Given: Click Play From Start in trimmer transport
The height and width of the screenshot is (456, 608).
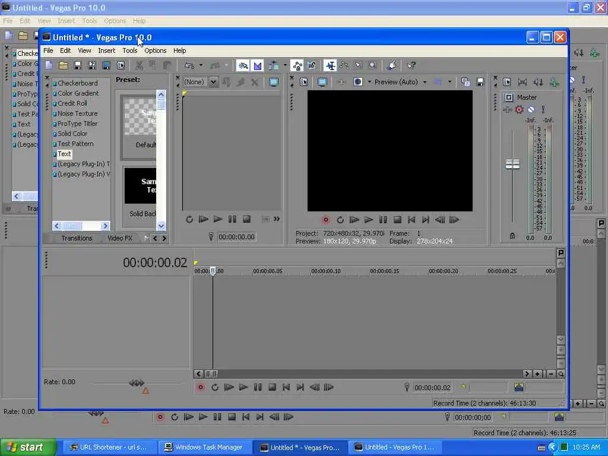Looking at the screenshot, I should [x=203, y=219].
